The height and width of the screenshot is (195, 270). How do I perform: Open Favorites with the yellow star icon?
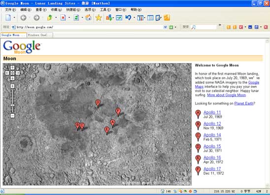(99, 18)
